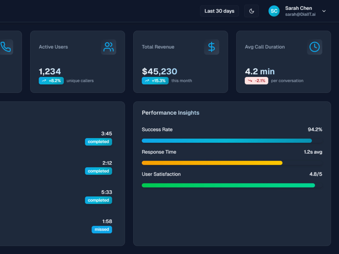
Task: Click the missed status badge under 1:58
Action: click(x=102, y=229)
